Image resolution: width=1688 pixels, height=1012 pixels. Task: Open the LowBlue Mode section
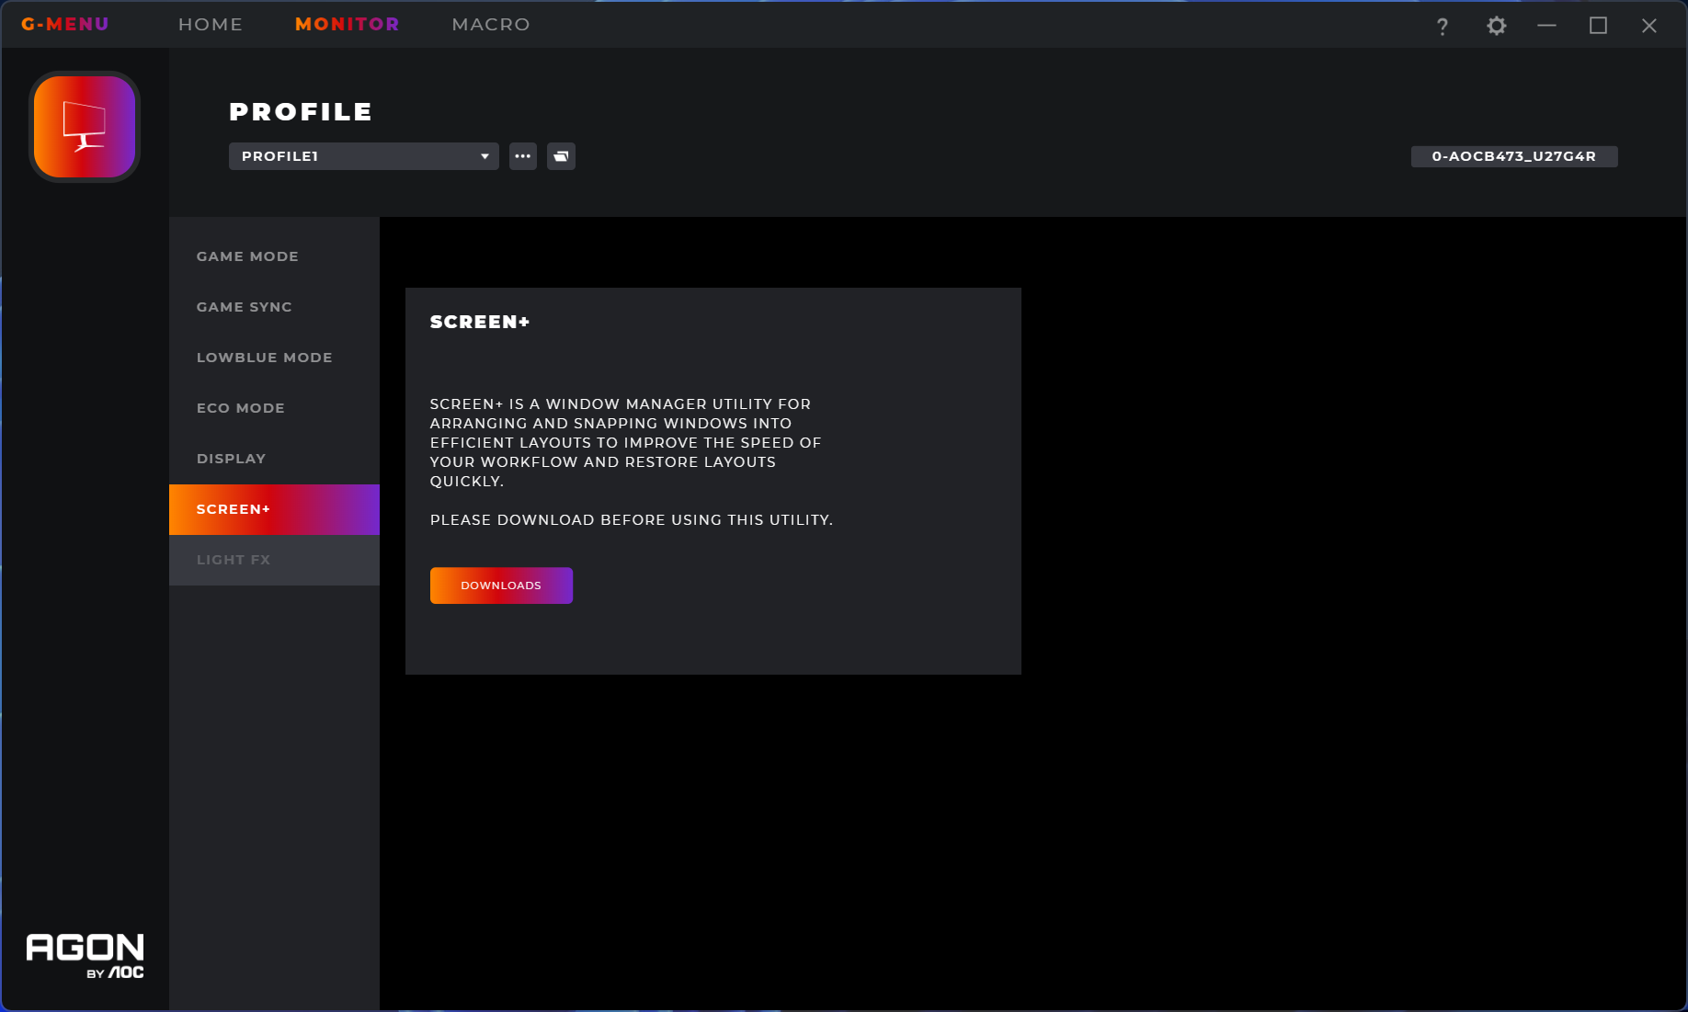(274, 358)
